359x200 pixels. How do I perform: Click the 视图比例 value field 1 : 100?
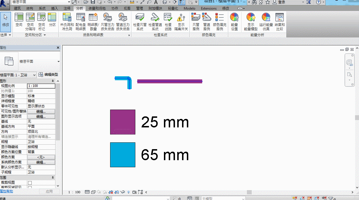point(41,86)
